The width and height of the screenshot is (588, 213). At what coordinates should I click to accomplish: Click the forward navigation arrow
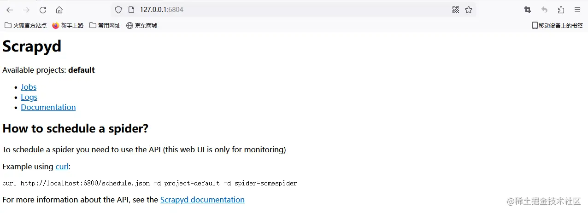(x=26, y=10)
